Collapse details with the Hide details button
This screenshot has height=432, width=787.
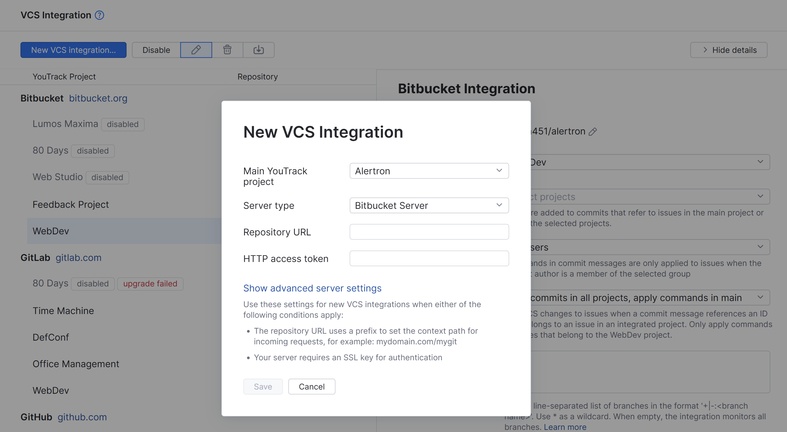pyautogui.click(x=729, y=50)
